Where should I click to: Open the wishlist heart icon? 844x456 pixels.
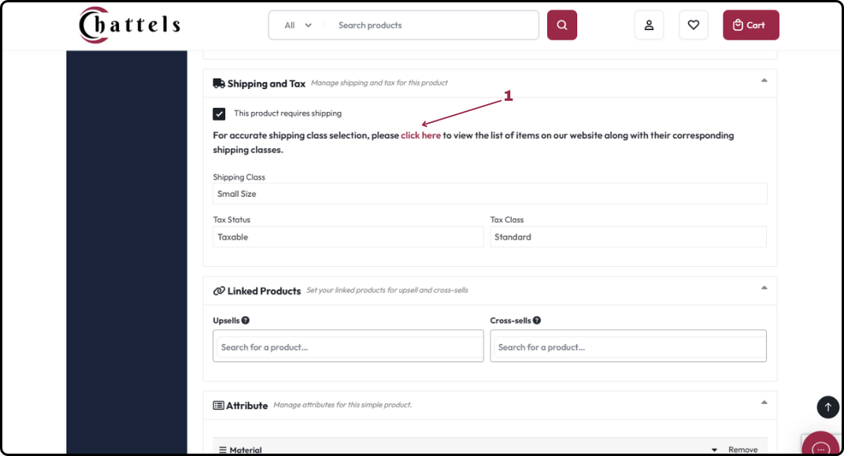[x=694, y=24]
